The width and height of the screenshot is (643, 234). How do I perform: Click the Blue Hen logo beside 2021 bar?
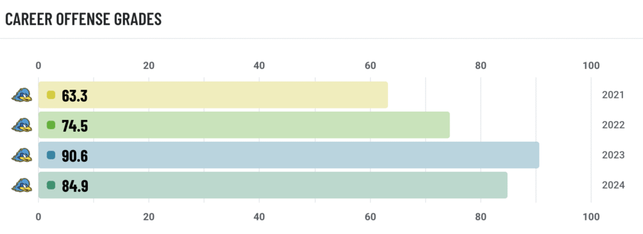coord(22,95)
